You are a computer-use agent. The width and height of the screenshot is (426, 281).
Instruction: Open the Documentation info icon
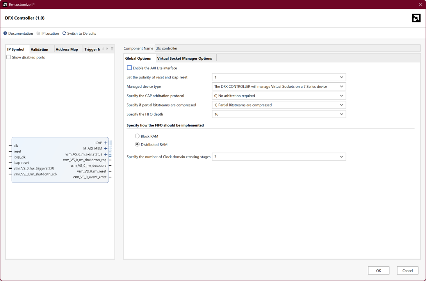click(x=5, y=33)
